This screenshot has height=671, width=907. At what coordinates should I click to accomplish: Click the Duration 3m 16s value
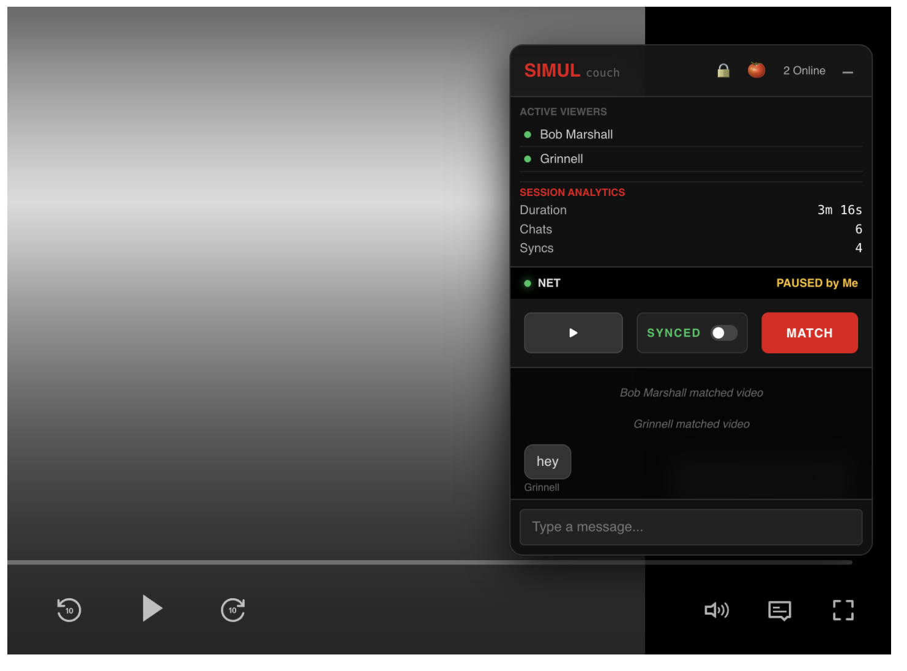(840, 210)
